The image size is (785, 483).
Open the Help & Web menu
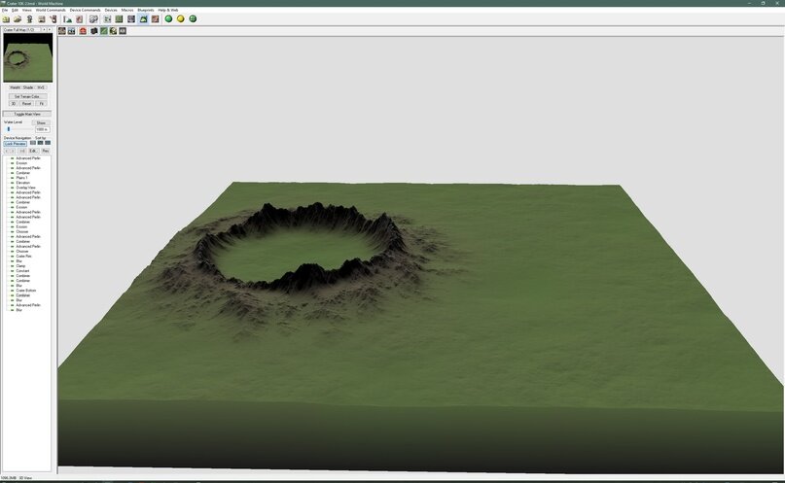tap(168, 10)
